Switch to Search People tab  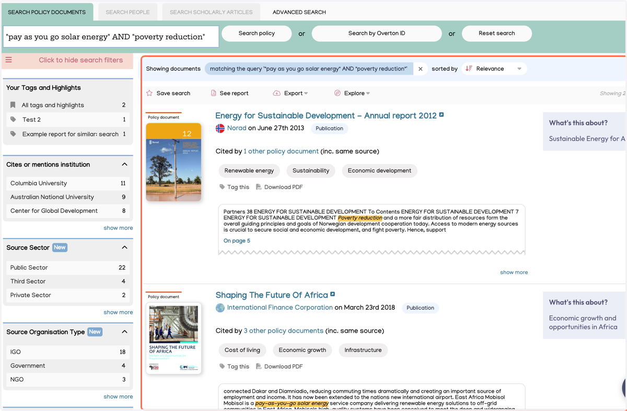tap(127, 12)
